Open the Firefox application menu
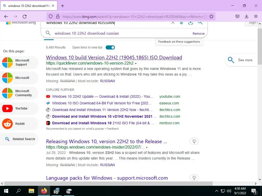262x196 pixels. pos(256,16)
